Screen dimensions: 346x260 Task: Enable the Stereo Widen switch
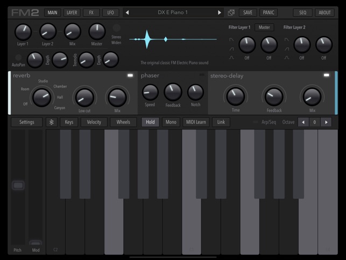117,28
